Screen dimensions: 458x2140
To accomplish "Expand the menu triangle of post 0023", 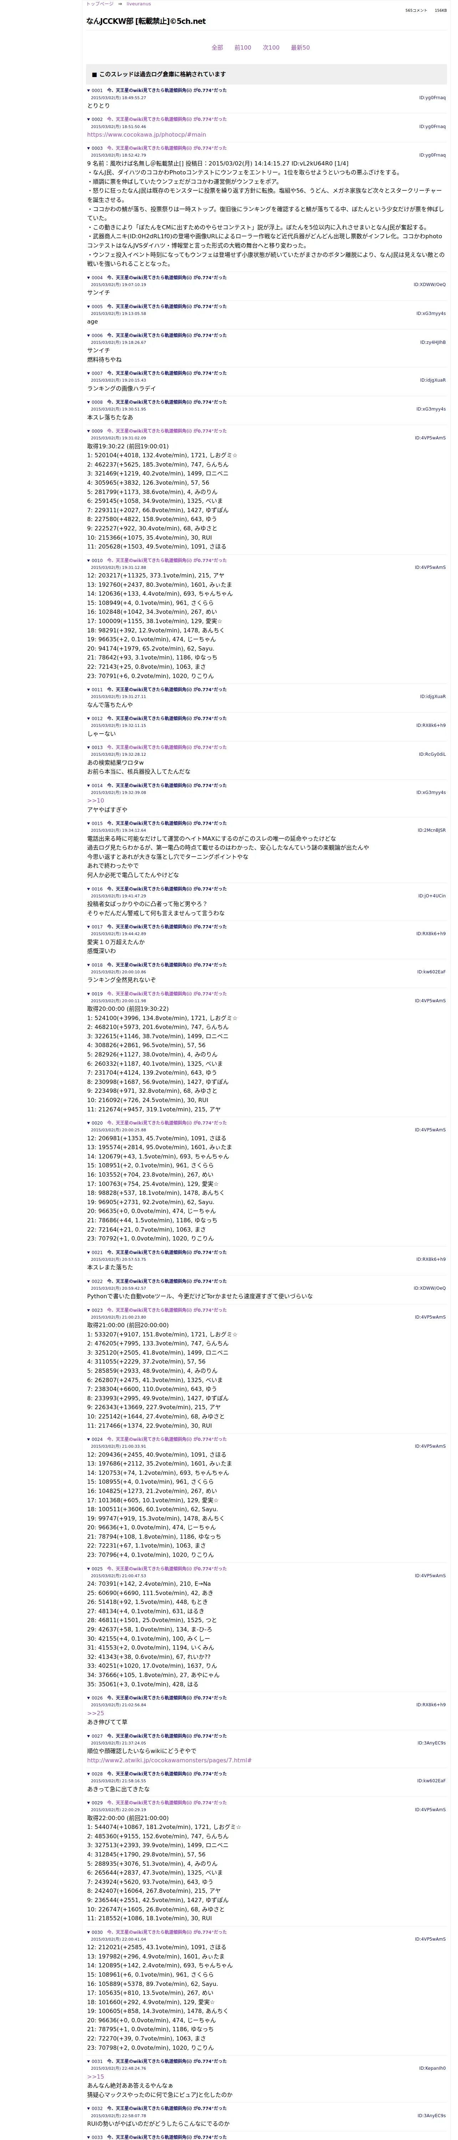I will 89,1310.
